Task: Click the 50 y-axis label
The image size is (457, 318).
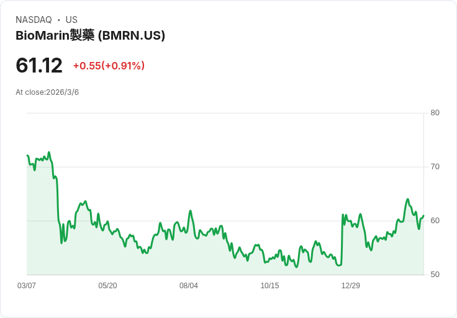Action: click(x=435, y=275)
